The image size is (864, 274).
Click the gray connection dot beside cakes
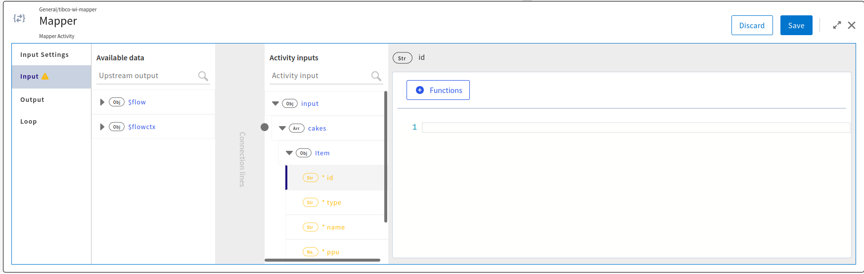coord(265,127)
